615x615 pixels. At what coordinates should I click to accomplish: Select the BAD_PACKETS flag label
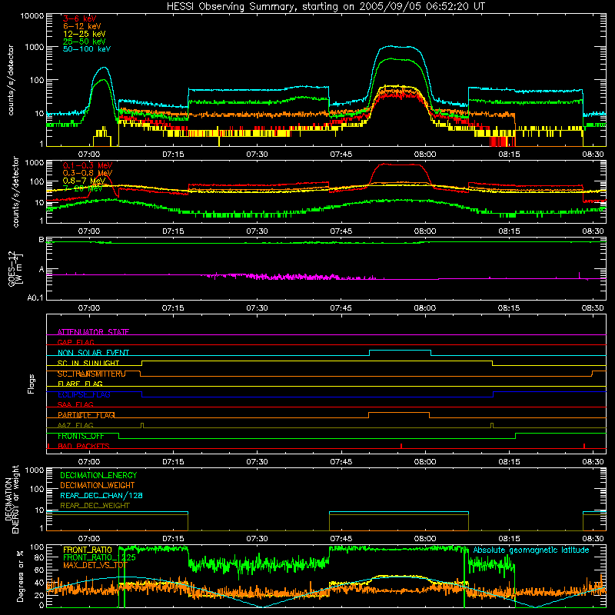tap(84, 446)
